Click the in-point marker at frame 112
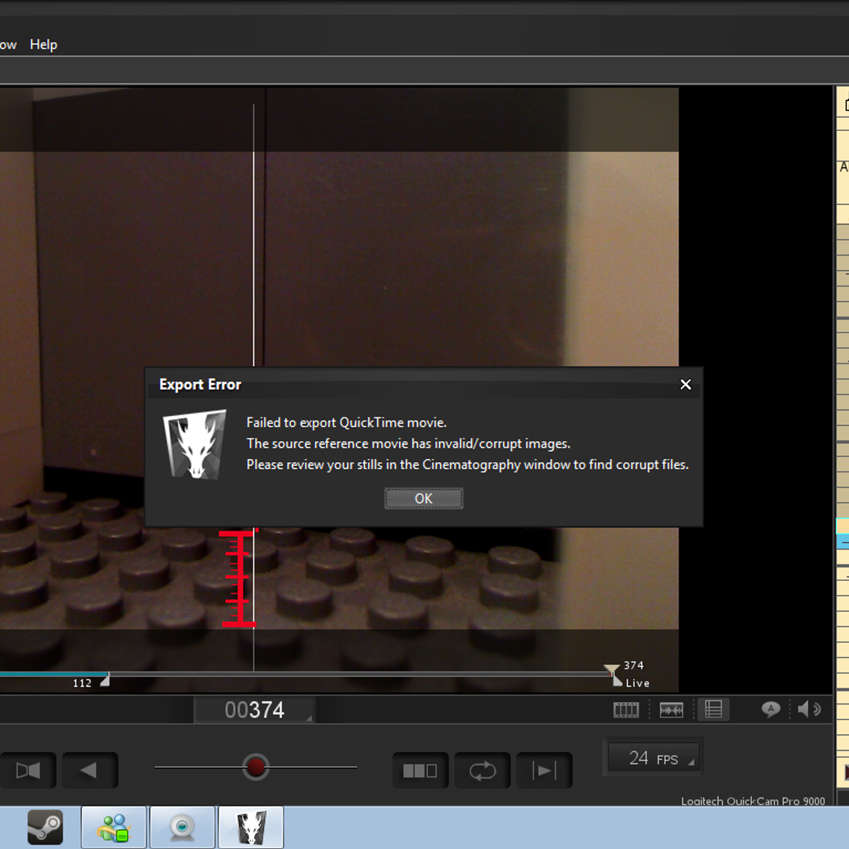This screenshot has height=849, width=849. pyautogui.click(x=105, y=681)
